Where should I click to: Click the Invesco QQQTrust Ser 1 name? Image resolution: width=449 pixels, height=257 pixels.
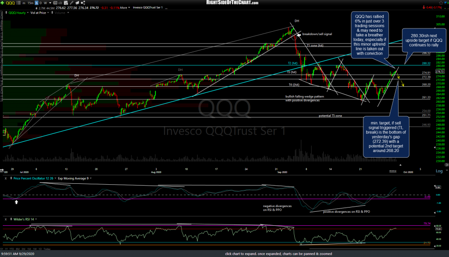coord(148,8)
